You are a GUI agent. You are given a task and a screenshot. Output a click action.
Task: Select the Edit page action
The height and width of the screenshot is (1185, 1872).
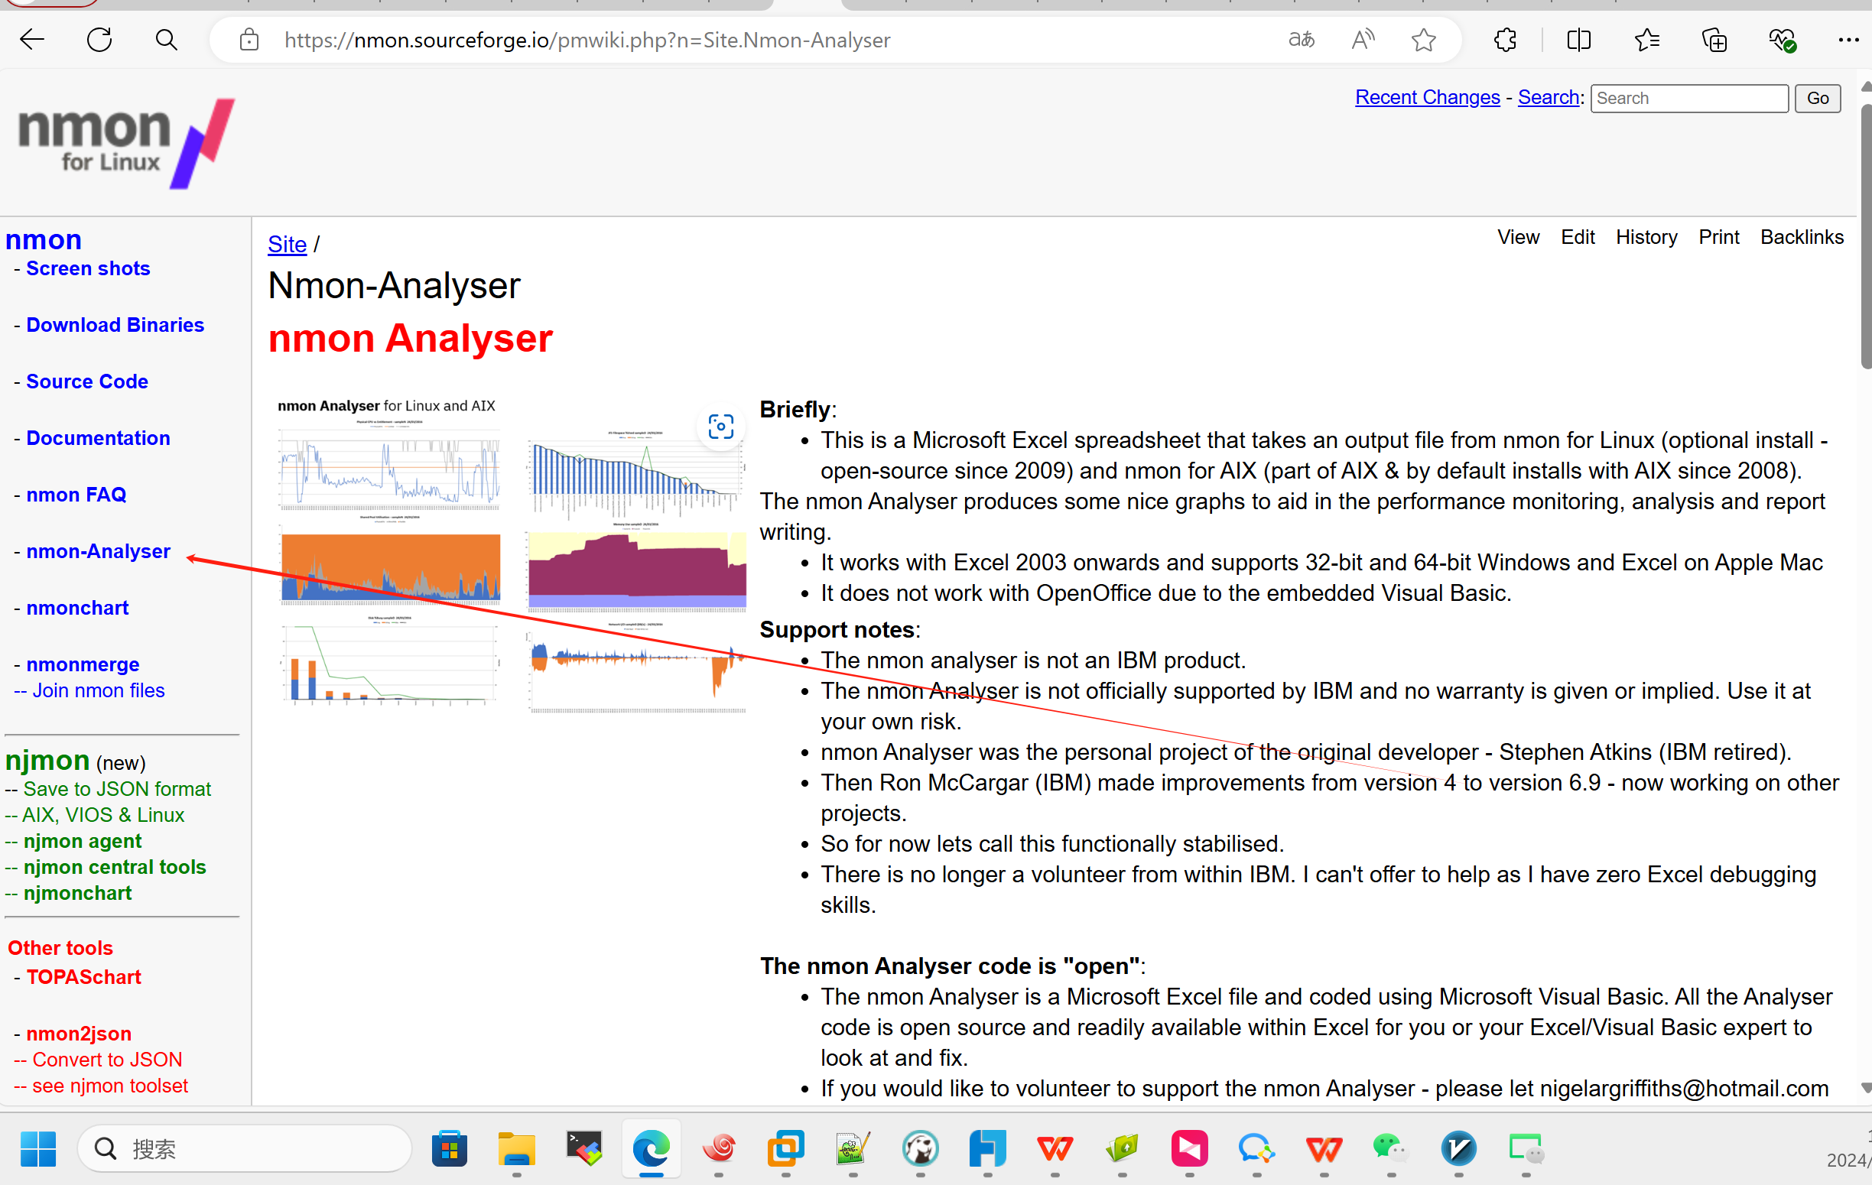pos(1577,237)
